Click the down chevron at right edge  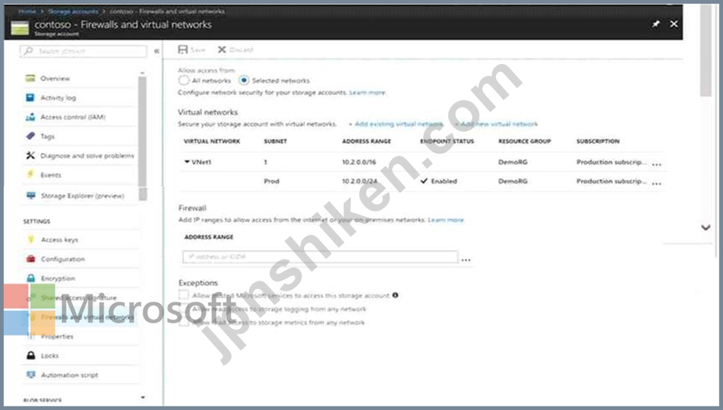pyautogui.click(x=706, y=227)
